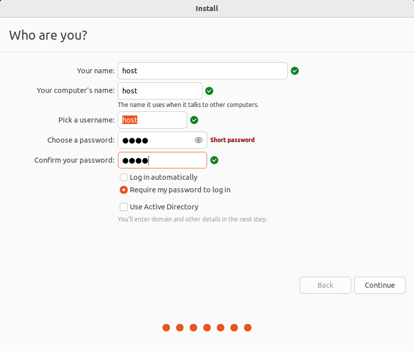Click into the Pick a username field
The height and width of the screenshot is (351, 414).
tap(152, 120)
